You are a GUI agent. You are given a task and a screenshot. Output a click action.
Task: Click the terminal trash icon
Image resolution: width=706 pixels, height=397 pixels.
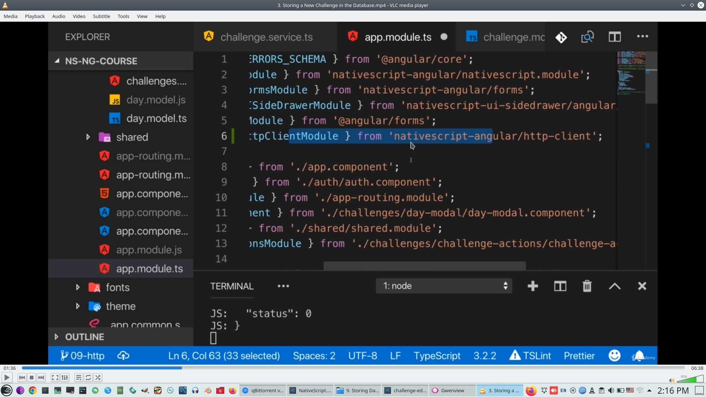(x=587, y=286)
